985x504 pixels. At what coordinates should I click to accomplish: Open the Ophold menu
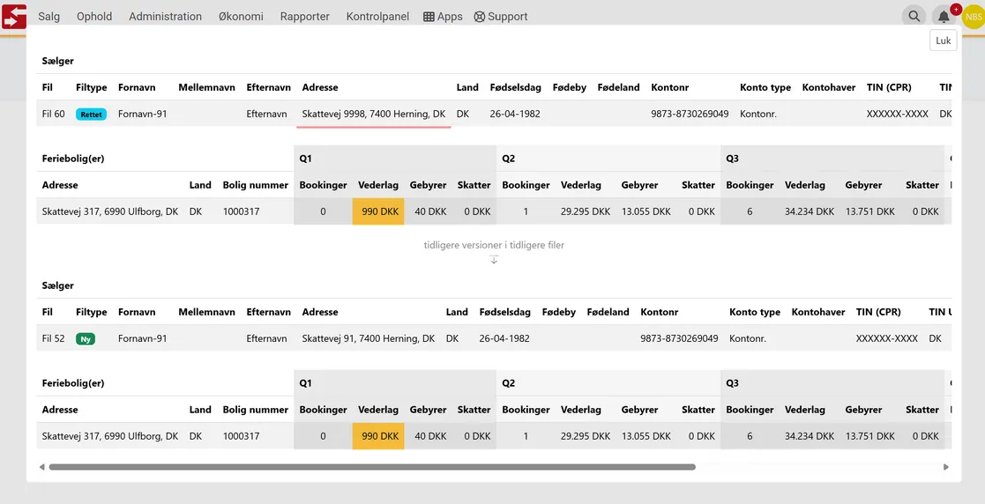tap(94, 17)
